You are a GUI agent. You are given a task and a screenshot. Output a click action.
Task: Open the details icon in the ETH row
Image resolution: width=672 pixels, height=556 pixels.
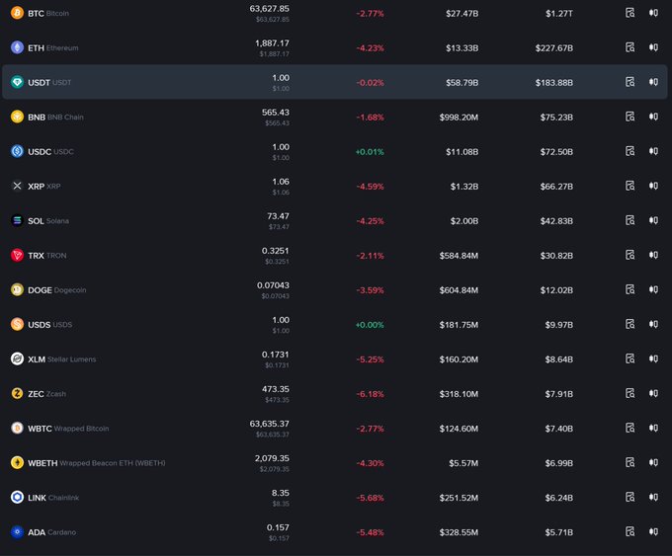pyautogui.click(x=630, y=47)
